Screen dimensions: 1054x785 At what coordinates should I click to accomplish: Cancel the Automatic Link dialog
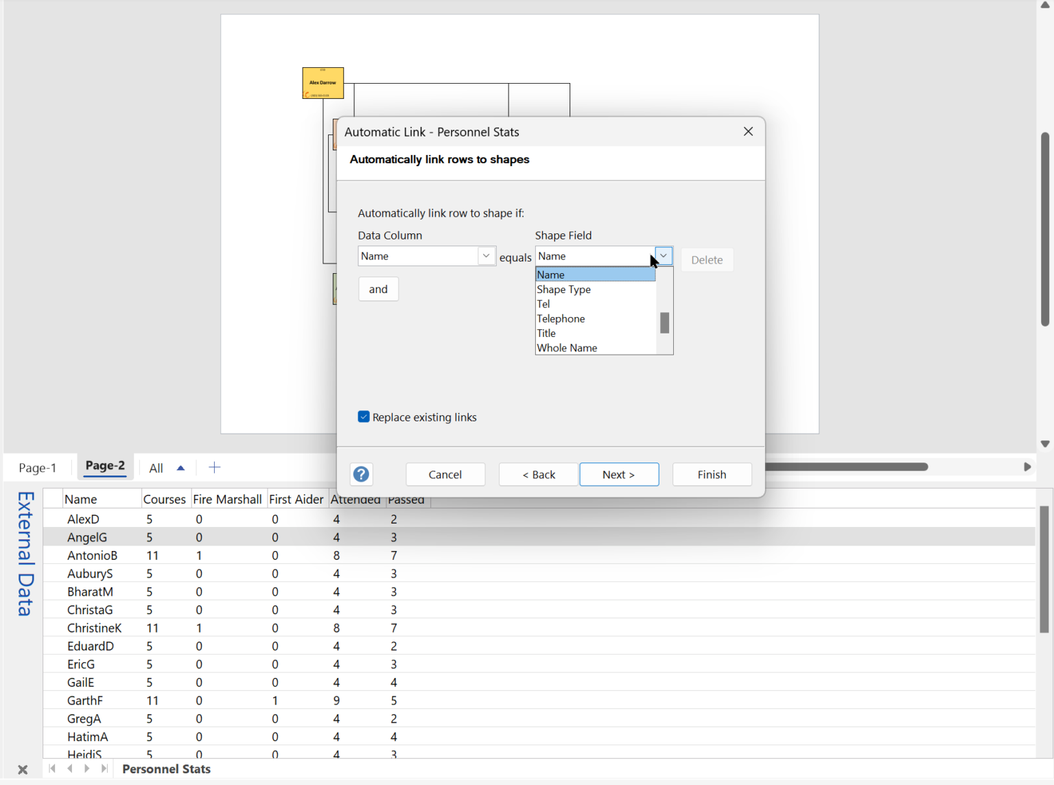[445, 474]
